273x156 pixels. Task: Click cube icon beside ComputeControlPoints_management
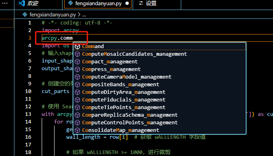77,123
